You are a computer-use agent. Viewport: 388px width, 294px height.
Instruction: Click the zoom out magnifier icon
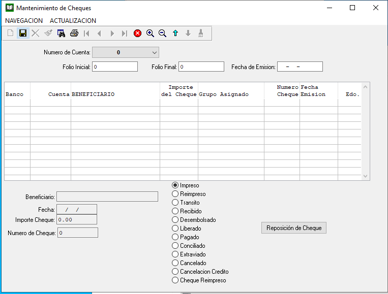pos(163,34)
